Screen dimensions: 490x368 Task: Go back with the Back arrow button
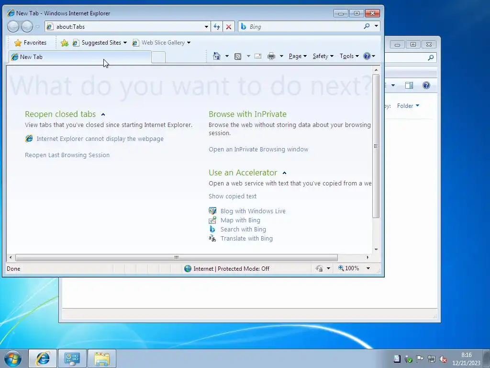click(x=13, y=27)
